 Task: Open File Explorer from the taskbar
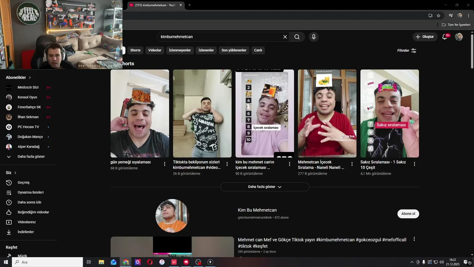pos(101,262)
